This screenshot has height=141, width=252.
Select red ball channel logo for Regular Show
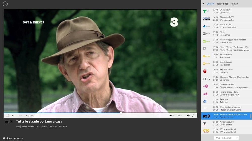coord(205,71)
